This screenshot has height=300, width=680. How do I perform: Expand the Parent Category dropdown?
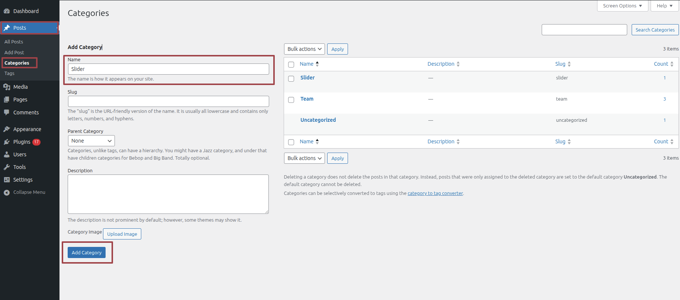(x=91, y=141)
